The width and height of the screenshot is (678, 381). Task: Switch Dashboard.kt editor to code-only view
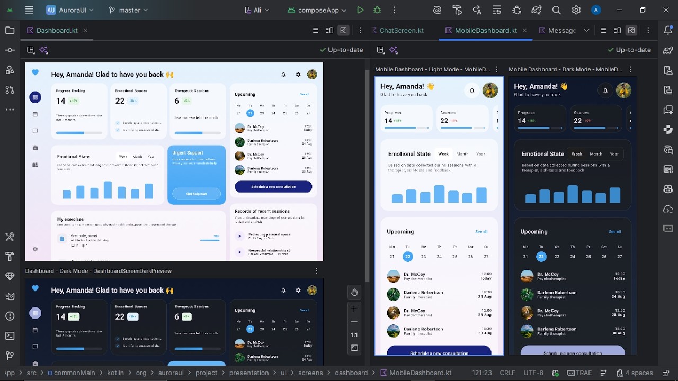click(x=316, y=31)
